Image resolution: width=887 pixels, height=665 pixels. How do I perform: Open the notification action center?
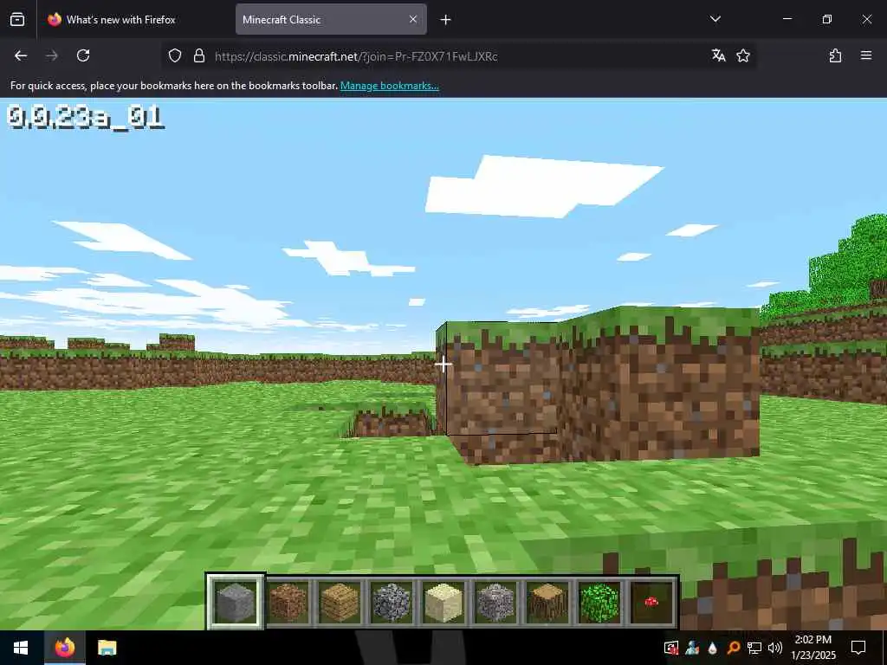(858, 648)
